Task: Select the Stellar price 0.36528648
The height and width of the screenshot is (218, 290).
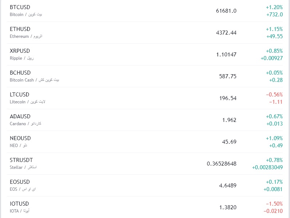Action: pos(222,164)
